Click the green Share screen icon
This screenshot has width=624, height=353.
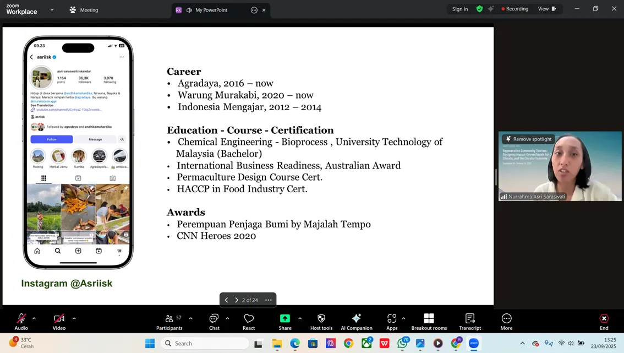[285, 318]
